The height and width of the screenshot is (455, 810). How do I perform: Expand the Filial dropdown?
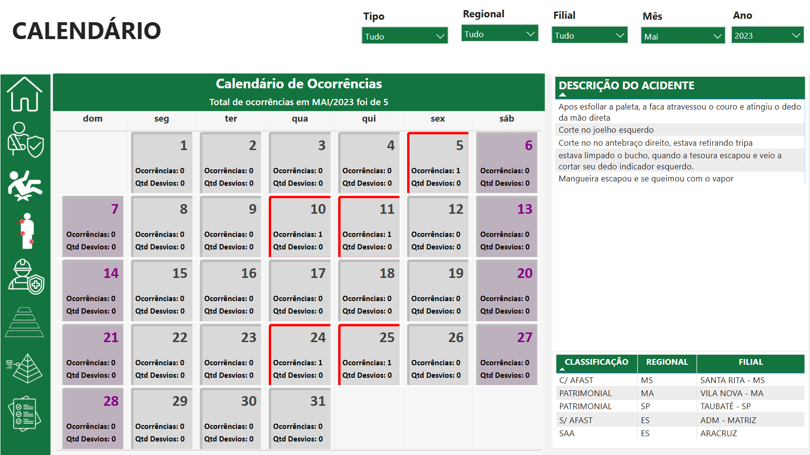pos(590,35)
